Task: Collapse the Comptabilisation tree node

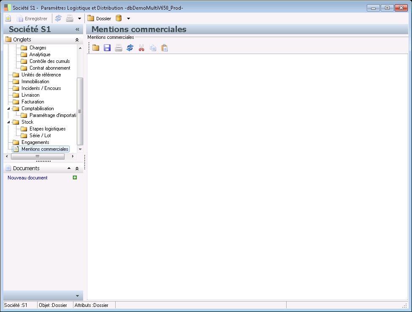Action: (x=9, y=109)
